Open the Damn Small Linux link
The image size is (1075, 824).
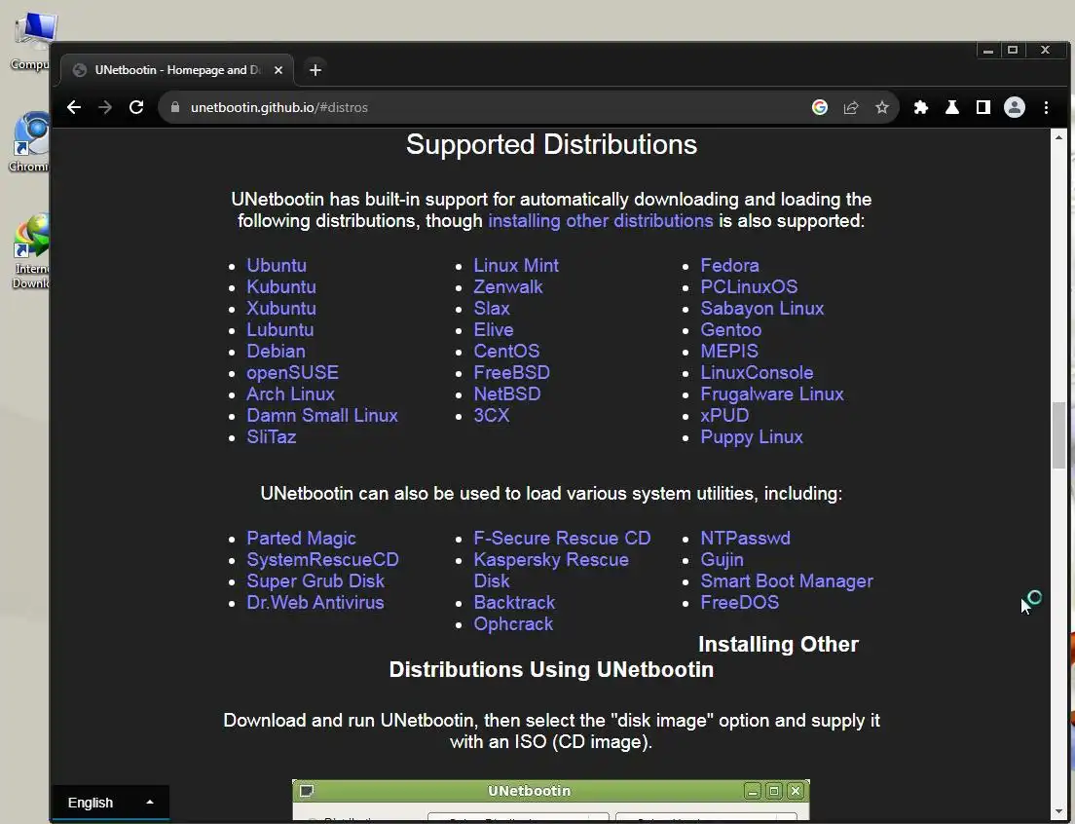click(x=322, y=416)
